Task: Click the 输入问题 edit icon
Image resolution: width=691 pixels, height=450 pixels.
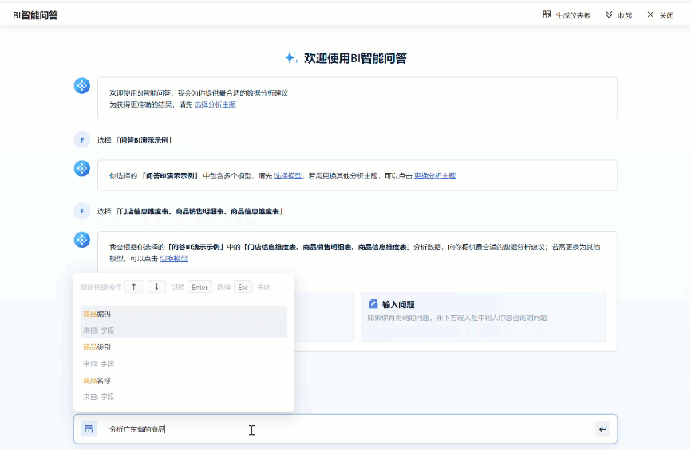Action: click(x=373, y=304)
